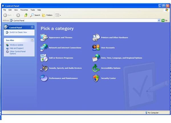Open the Search pane from the toolbar

(x=35, y=15)
